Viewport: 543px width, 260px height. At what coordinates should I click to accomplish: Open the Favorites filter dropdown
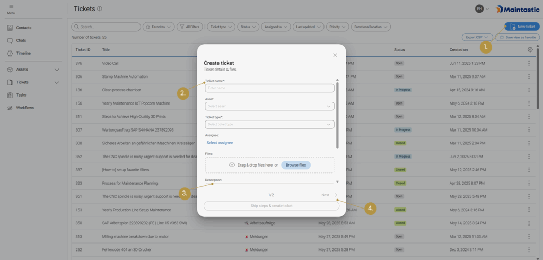159,27
